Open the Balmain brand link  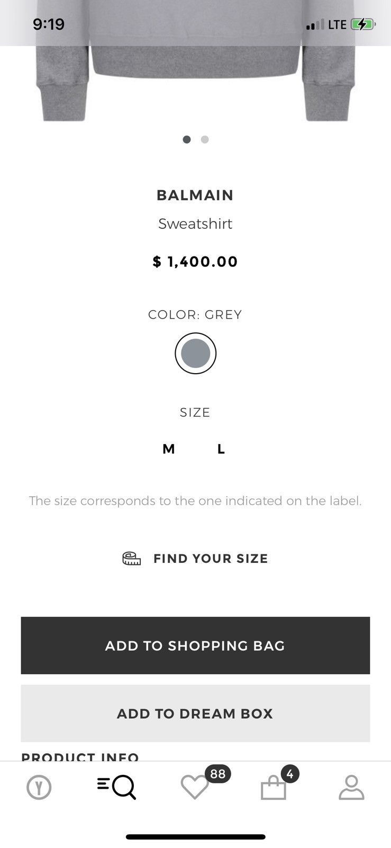[195, 195]
